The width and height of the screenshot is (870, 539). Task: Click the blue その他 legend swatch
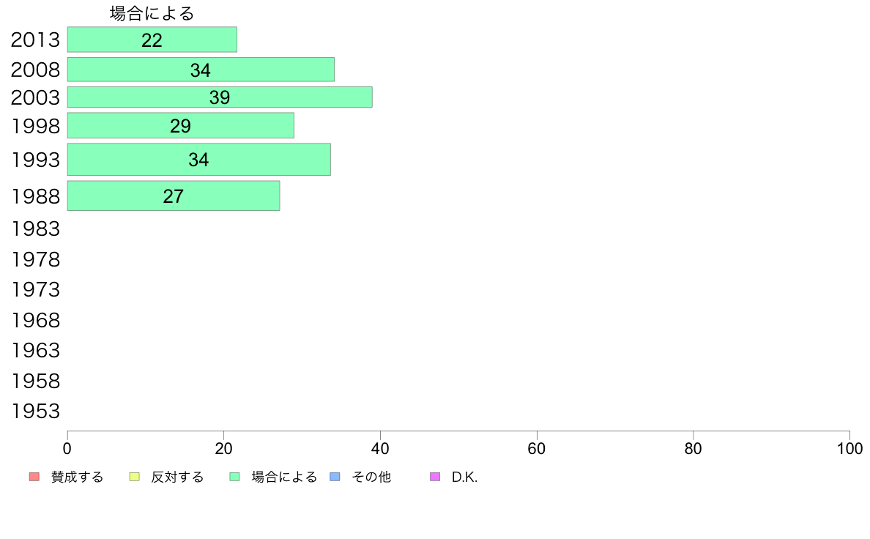tap(335, 477)
